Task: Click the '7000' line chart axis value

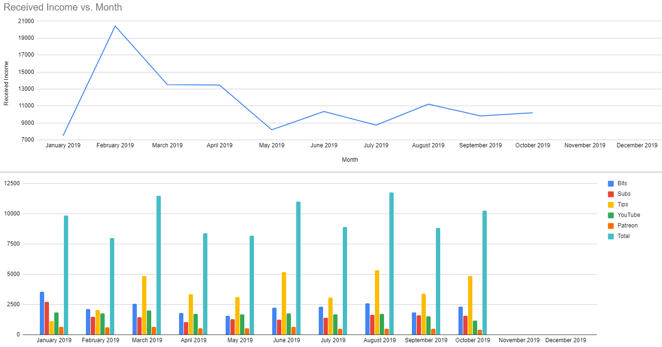Action: [x=28, y=140]
